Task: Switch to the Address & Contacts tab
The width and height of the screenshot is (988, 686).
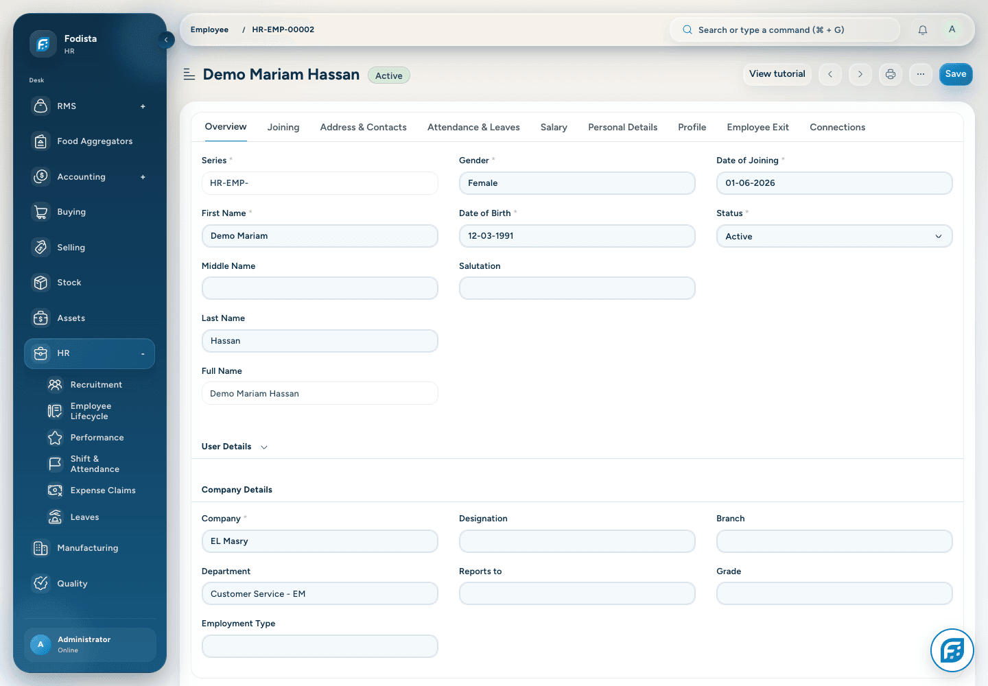Action: [363, 128]
